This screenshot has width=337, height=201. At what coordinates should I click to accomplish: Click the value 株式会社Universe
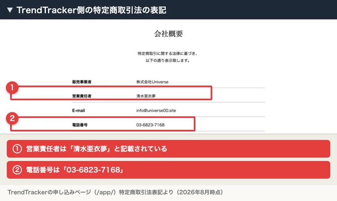point(152,82)
